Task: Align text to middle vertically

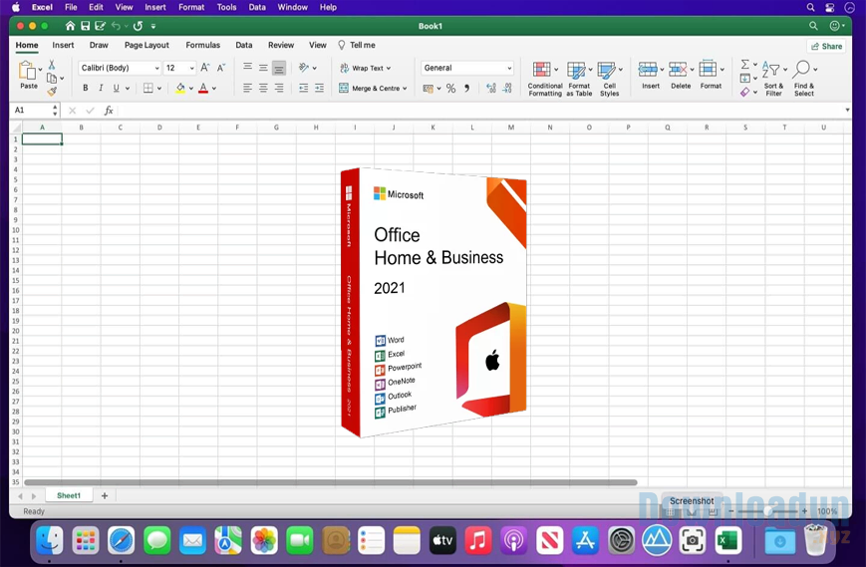Action: point(263,68)
